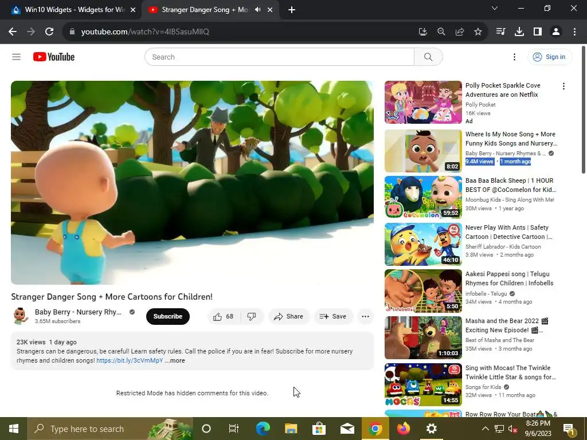Viewport: 587px width, 440px height.
Task: Open Sing with Mocas Twinkle Twinkle title
Action: [511, 372]
